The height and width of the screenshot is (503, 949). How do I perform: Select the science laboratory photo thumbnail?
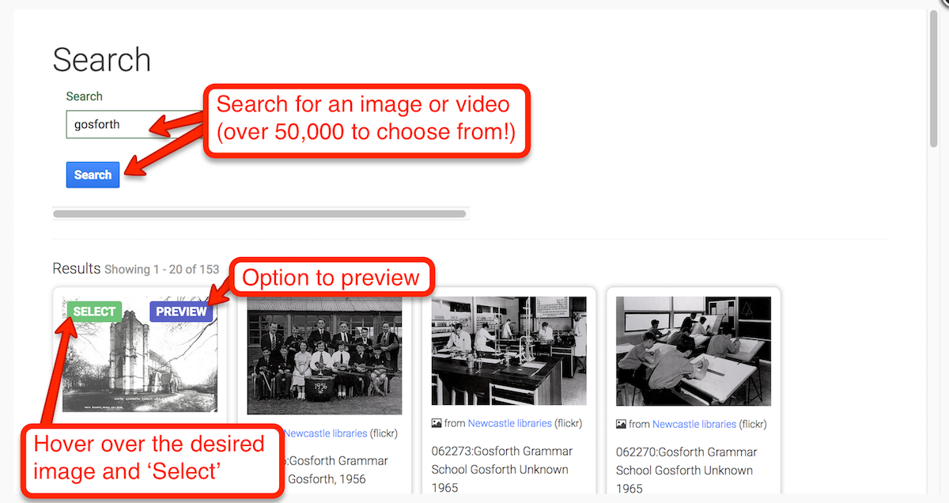[x=509, y=350]
